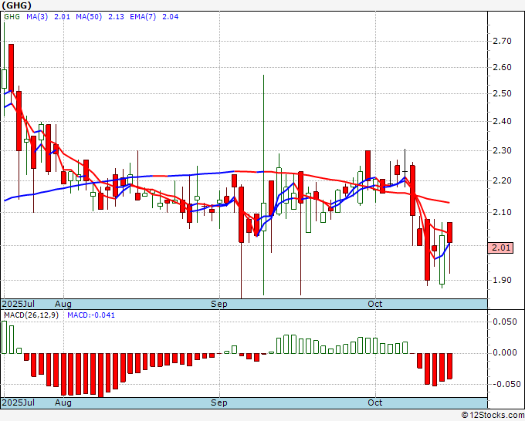This screenshot has height=421, width=525.
Task: Open the 12Stocks.com copyright link
Action: (493, 416)
